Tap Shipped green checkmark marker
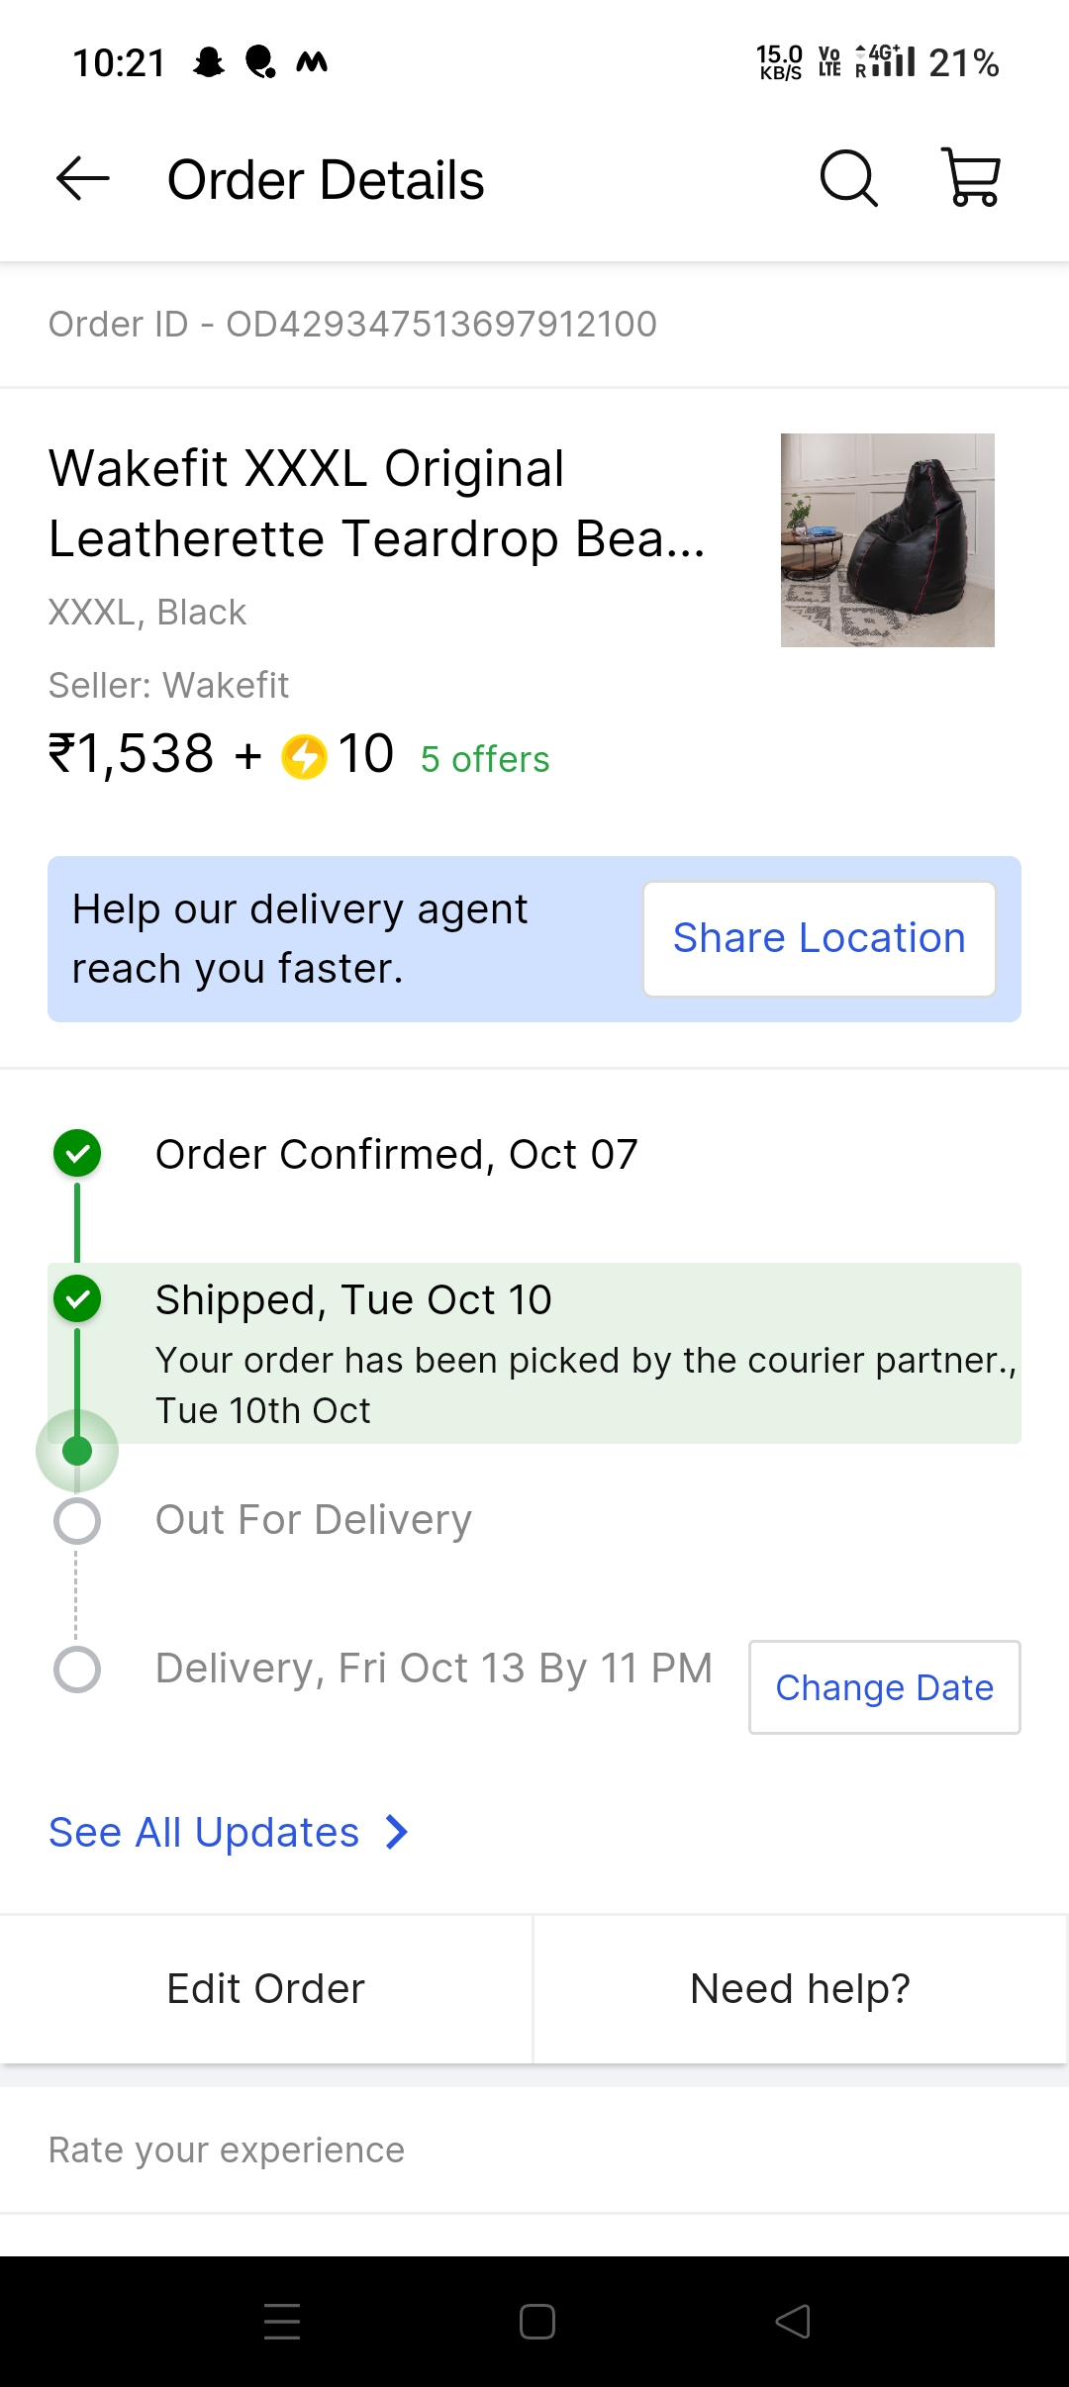Image resolution: width=1069 pixels, height=2387 pixels. (77, 1299)
